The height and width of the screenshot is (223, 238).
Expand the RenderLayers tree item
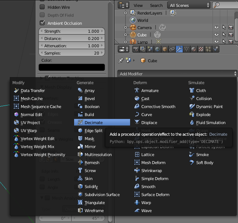pos(125,13)
